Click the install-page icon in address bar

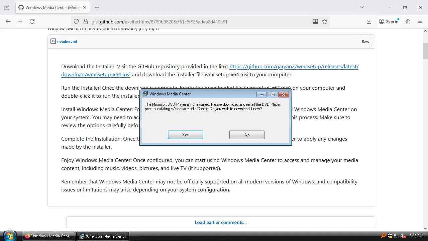click(x=315, y=21)
